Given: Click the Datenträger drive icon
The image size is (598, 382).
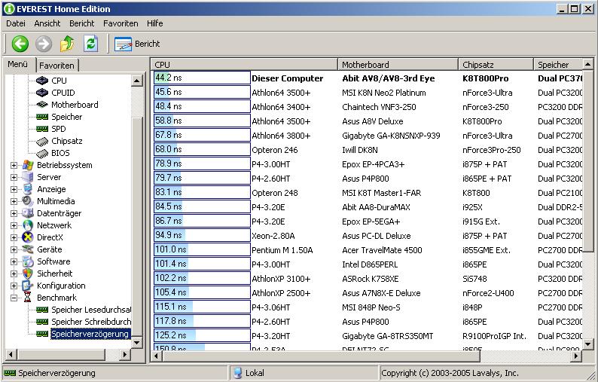Looking at the screenshot, I should click(27, 213).
